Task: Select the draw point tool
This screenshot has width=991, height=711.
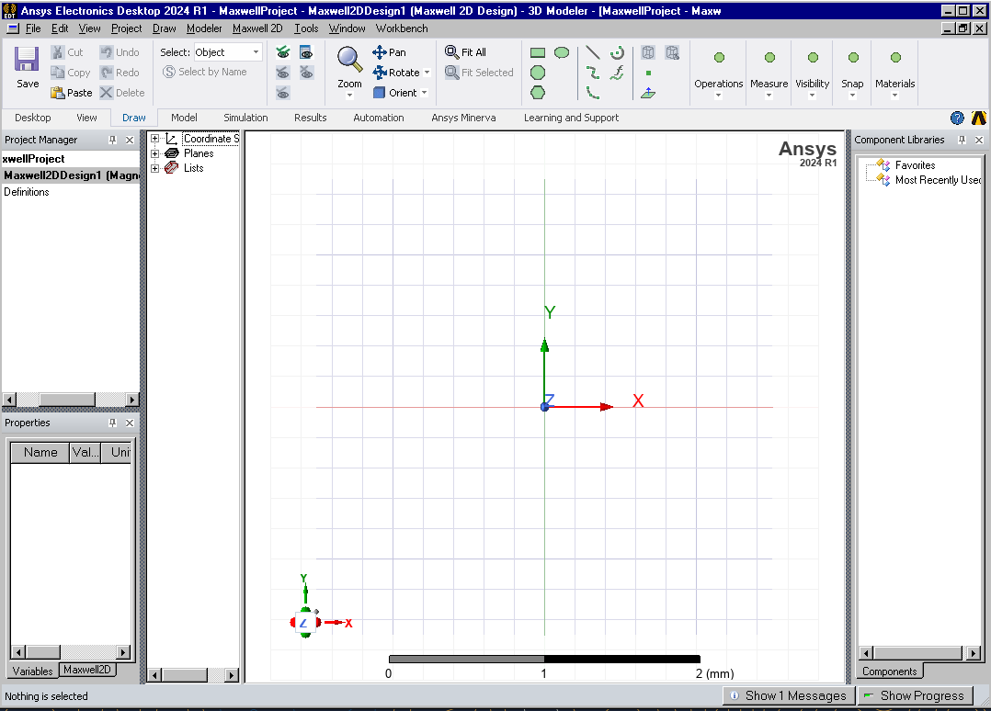Action: 648,73
